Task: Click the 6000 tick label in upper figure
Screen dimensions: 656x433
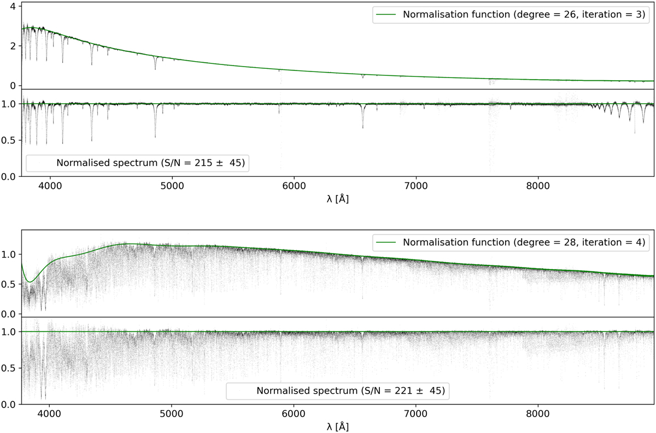Action: pyautogui.click(x=294, y=186)
